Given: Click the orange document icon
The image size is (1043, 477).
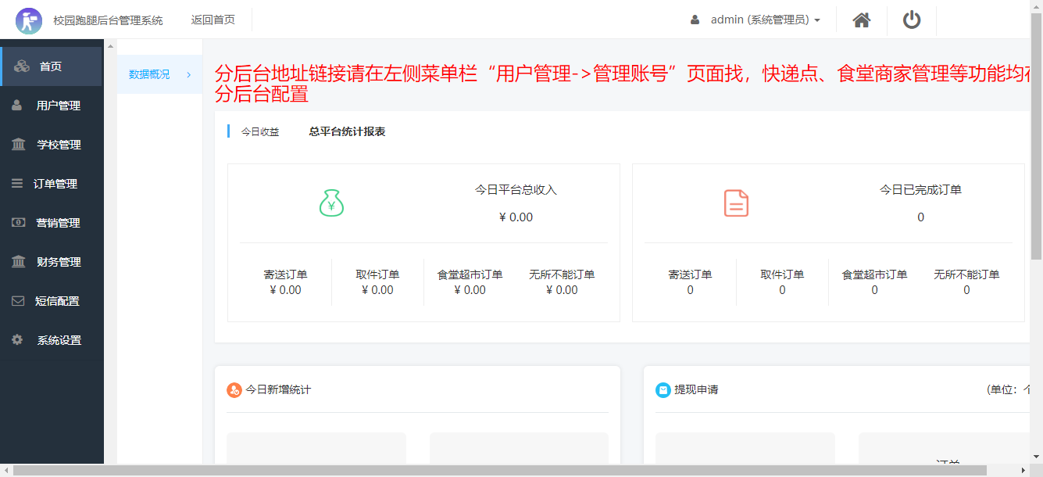Looking at the screenshot, I should [x=735, y=203].
